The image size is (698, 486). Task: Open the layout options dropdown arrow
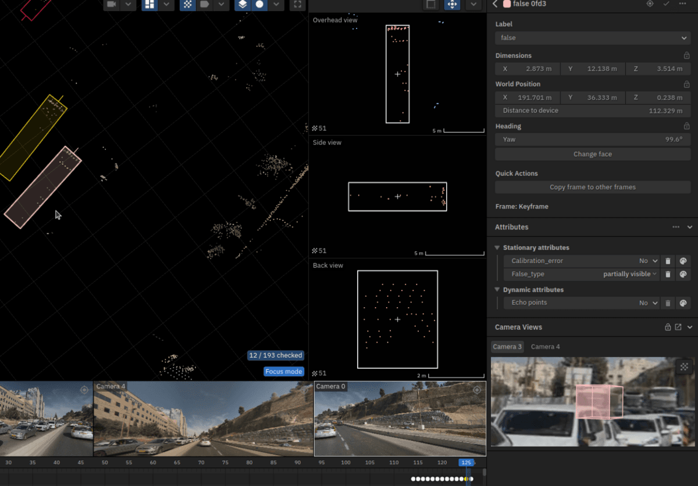[x=166, y=5]
